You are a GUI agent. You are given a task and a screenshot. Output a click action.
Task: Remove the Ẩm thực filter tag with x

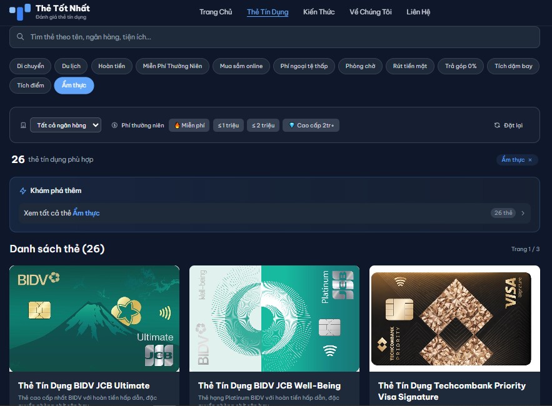click(530, 160)
